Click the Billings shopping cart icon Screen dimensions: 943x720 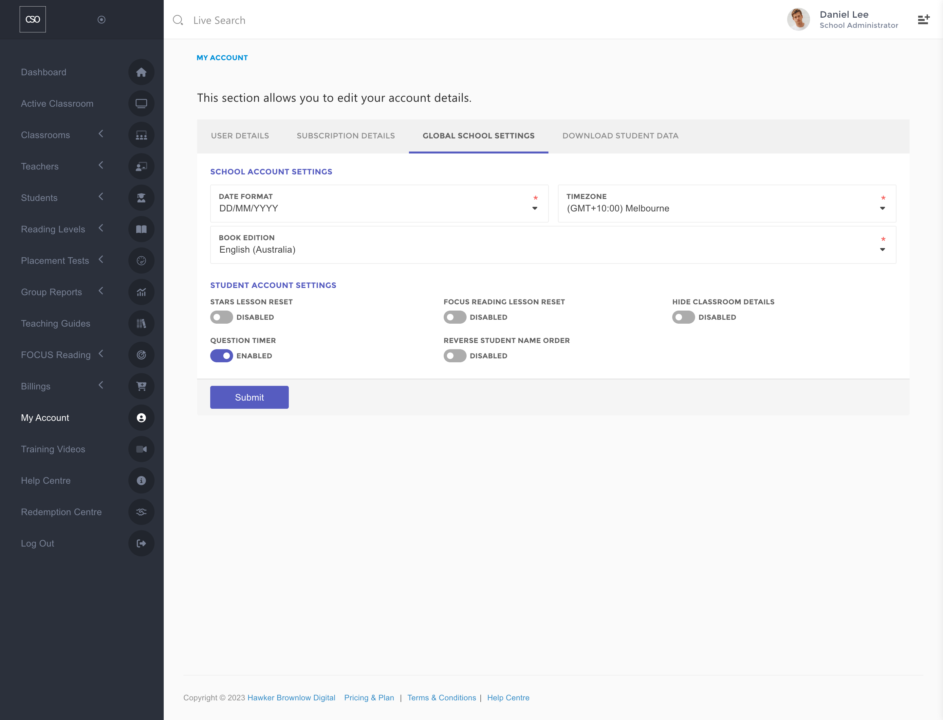[141, 386]
